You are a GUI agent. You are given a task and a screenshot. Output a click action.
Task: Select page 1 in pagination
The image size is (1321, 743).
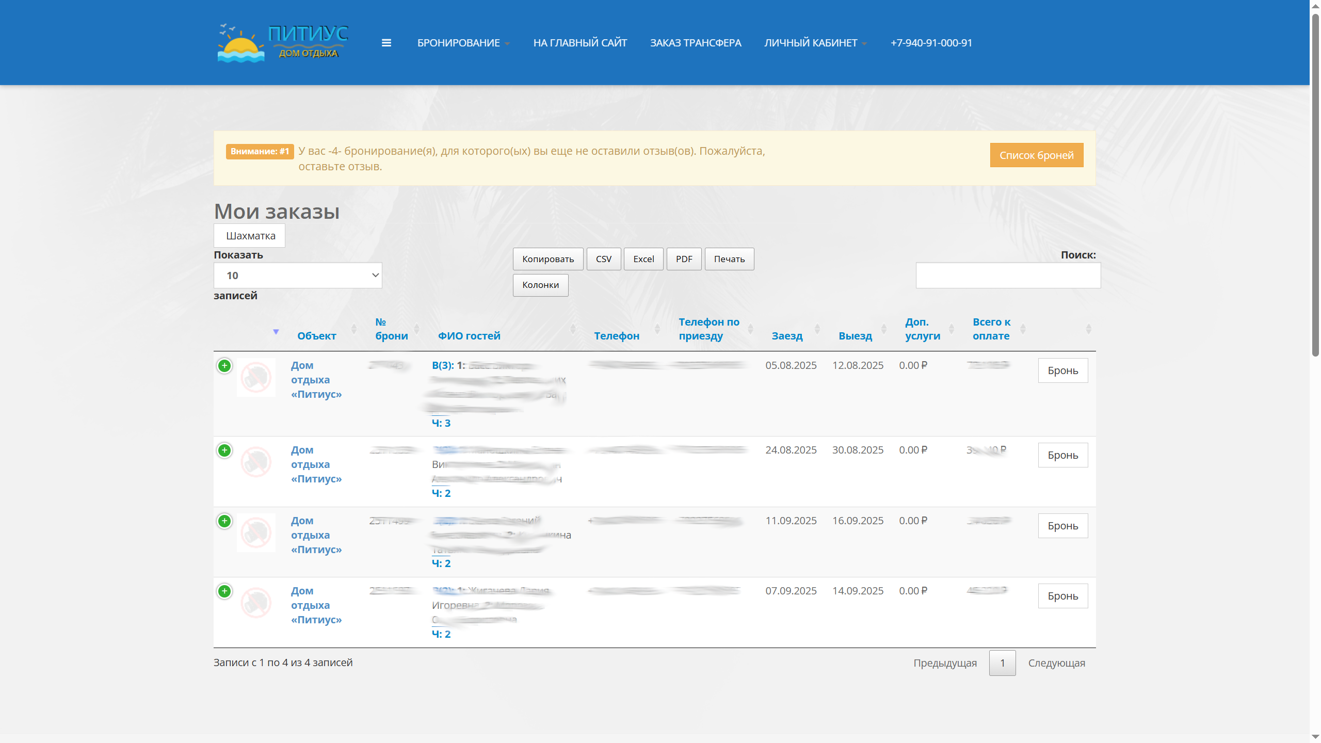pyautogui.click(x=1002, y=663)
